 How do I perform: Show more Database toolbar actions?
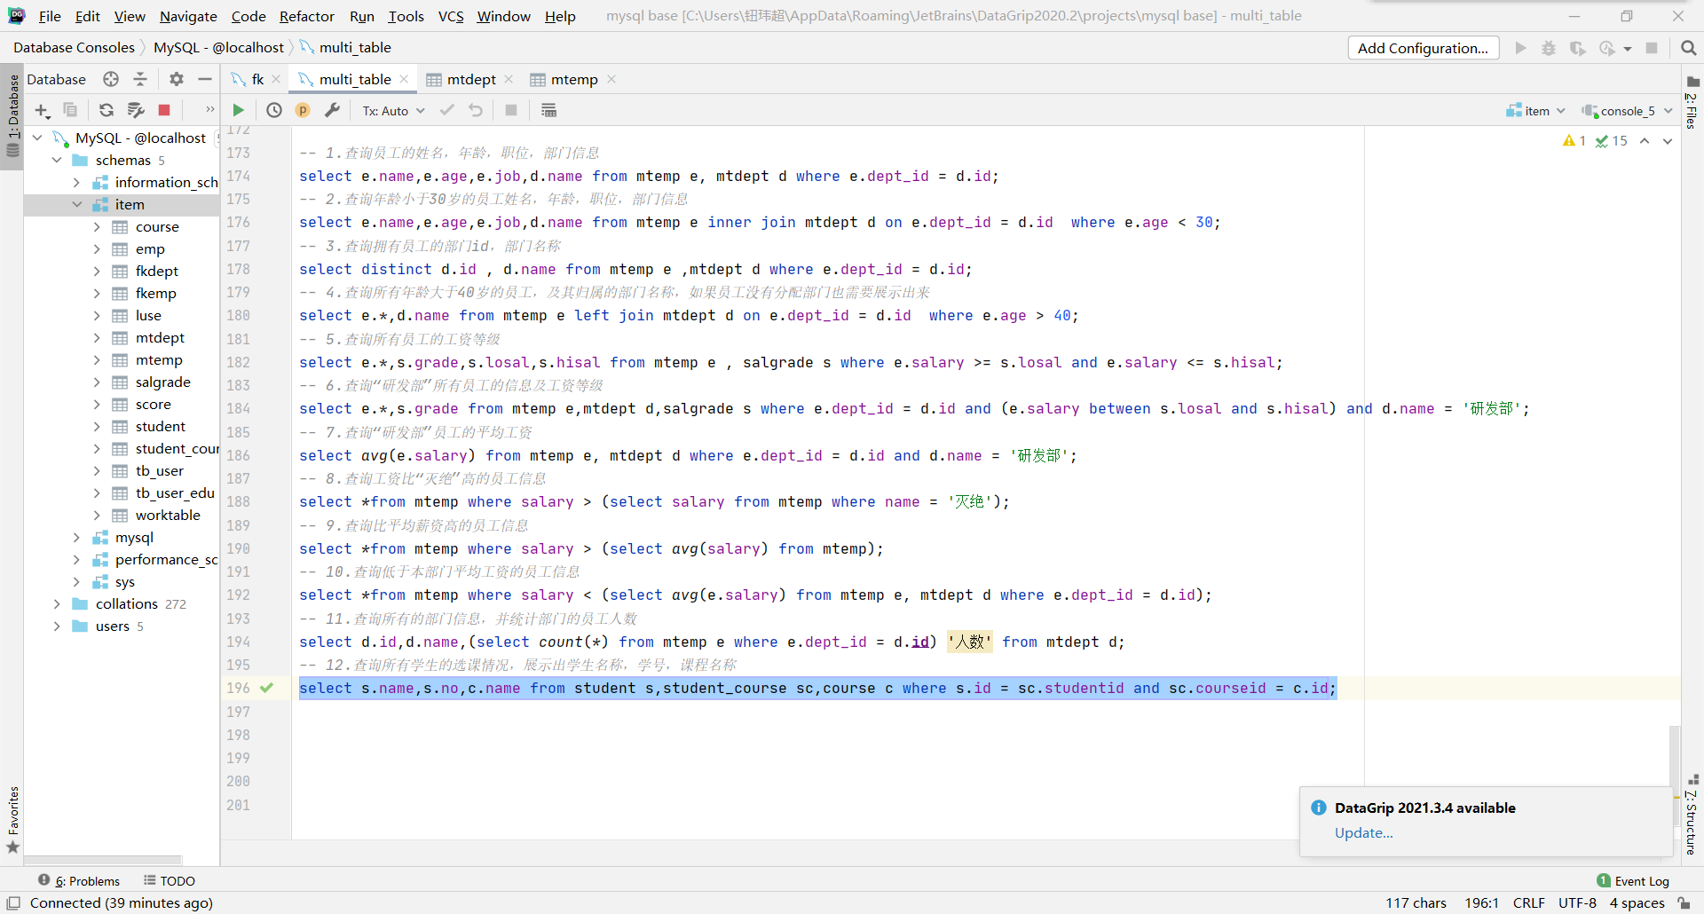click(210, 110)
